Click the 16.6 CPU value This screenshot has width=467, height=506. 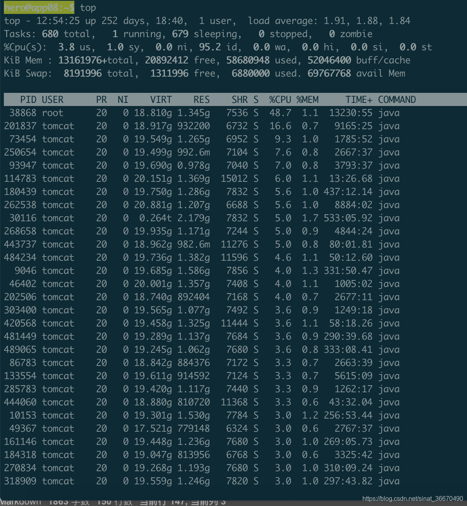pyautogui.click(x=280, y=126)
